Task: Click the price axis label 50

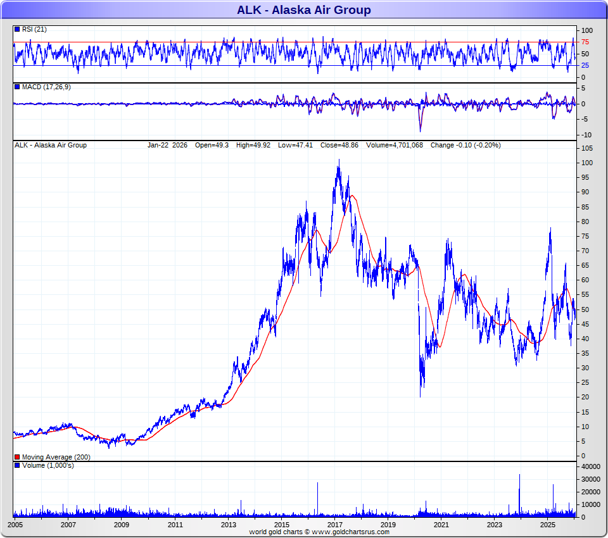Action: pos(585,310)
